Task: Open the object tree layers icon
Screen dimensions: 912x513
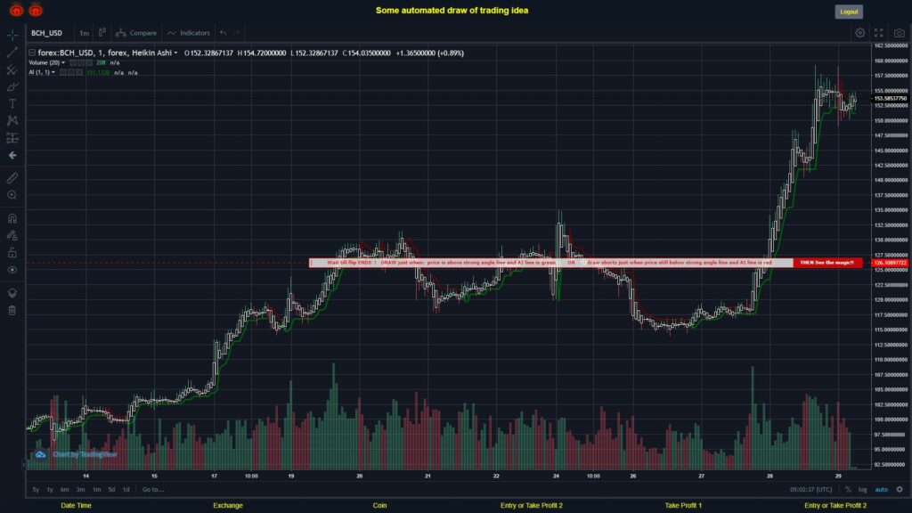Action: tap(12, 292)
